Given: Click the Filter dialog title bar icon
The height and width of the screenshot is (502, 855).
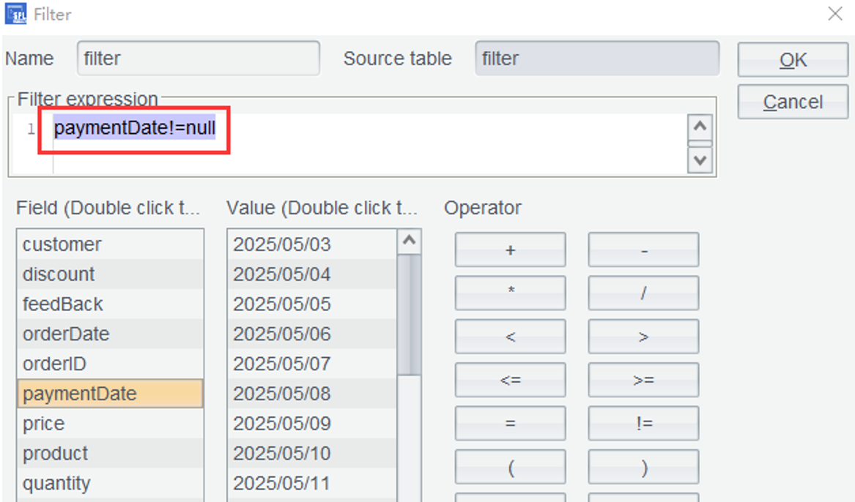Looking at the screenshot, I should (15, 14).
